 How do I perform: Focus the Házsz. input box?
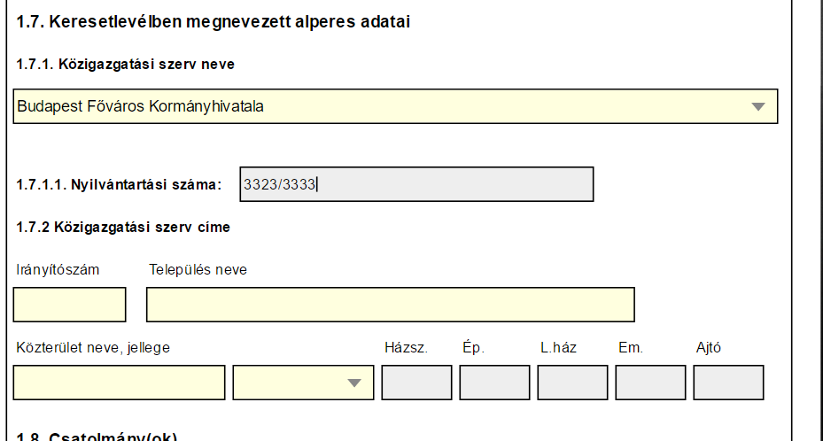[x=416, y=383]
